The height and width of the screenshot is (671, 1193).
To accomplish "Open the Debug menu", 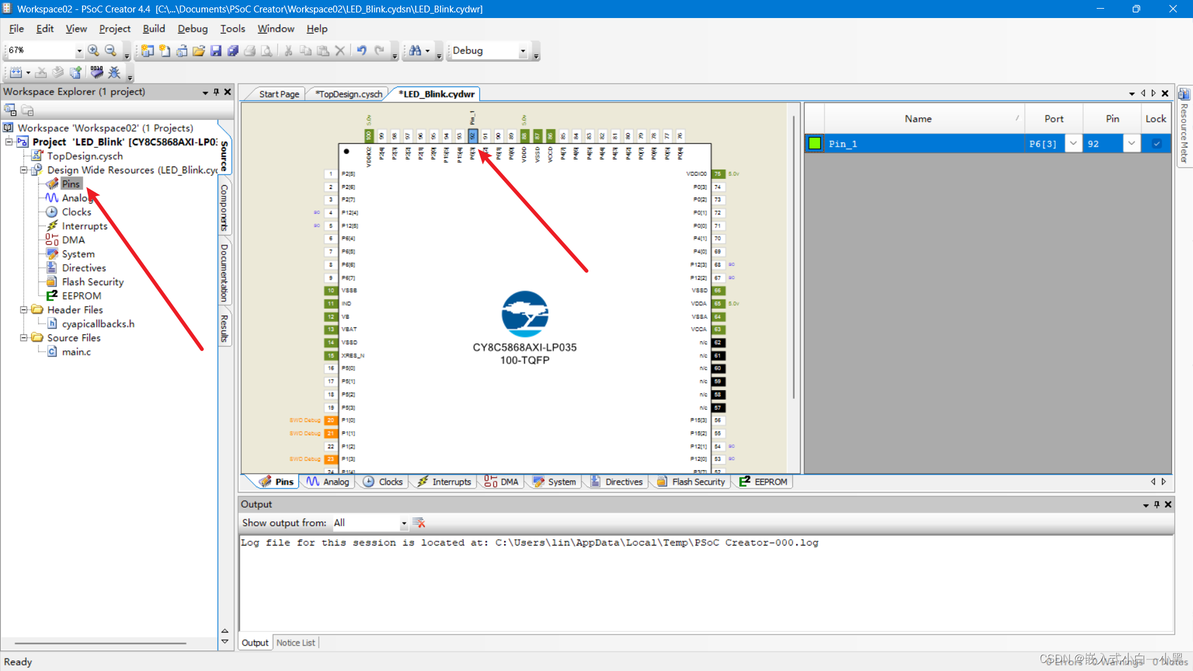I will 193,29.
